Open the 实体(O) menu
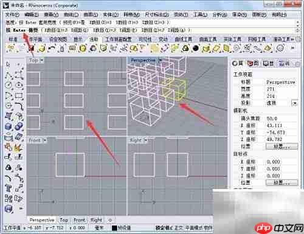 point(111,15)
